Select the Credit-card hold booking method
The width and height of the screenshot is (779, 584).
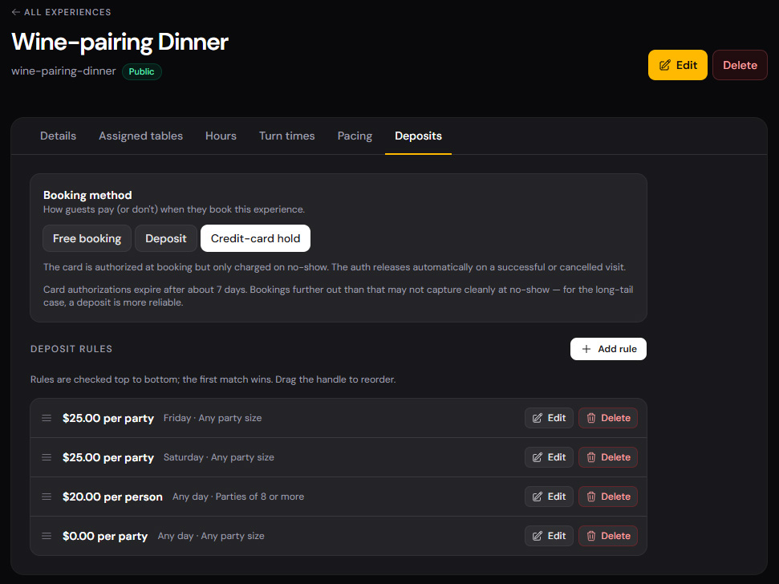[255, 238]
